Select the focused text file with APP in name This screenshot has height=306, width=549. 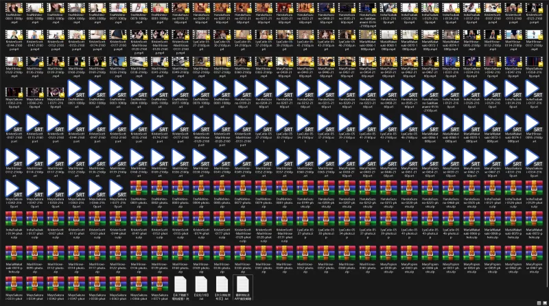pyautogui.click(x=243, y=288)
